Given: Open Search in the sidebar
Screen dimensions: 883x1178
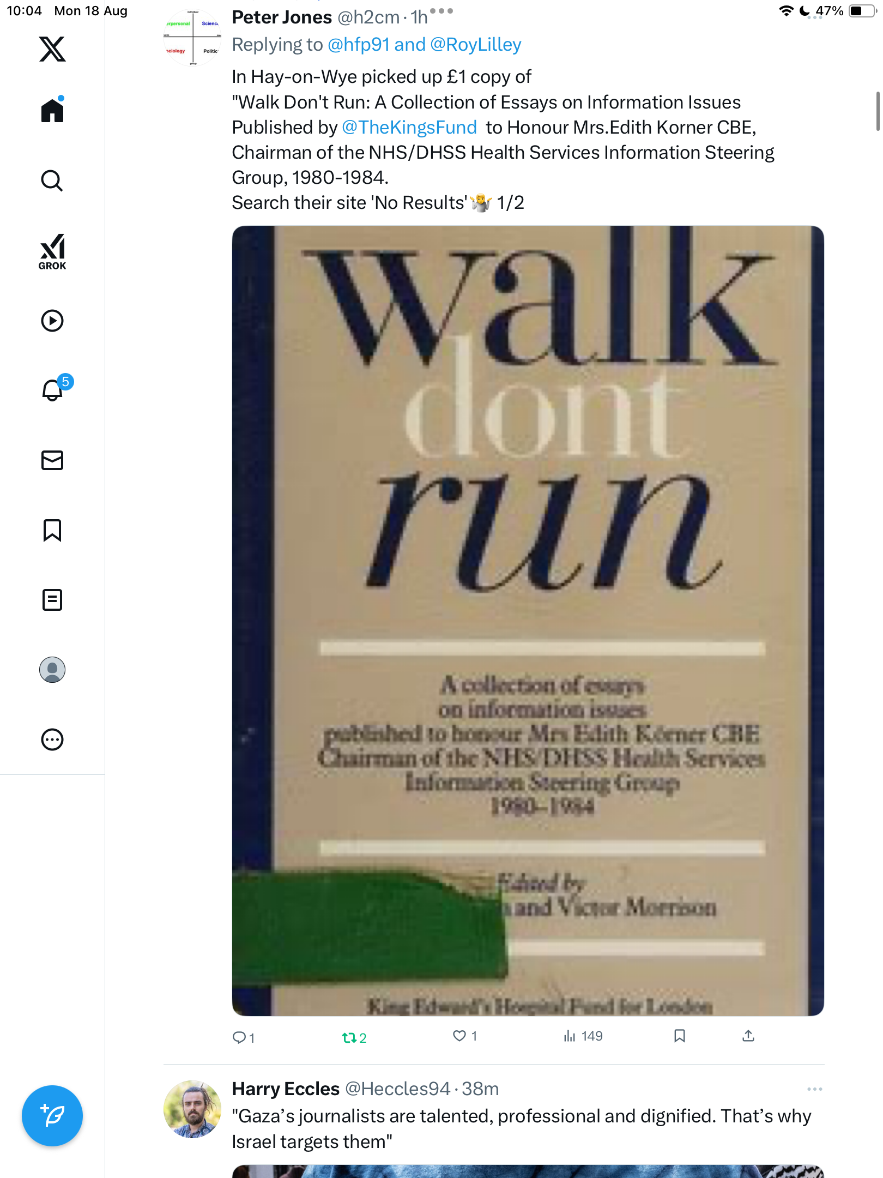Looking at the screenshot, I should click(x=52, y=181).
